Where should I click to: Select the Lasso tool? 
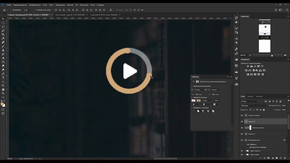[x=3, y=27]
